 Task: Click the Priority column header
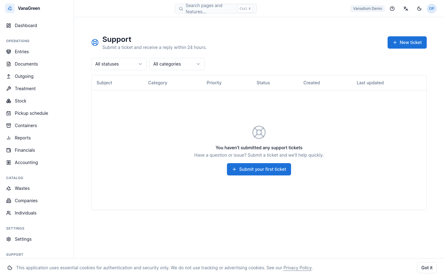[214, 83]
